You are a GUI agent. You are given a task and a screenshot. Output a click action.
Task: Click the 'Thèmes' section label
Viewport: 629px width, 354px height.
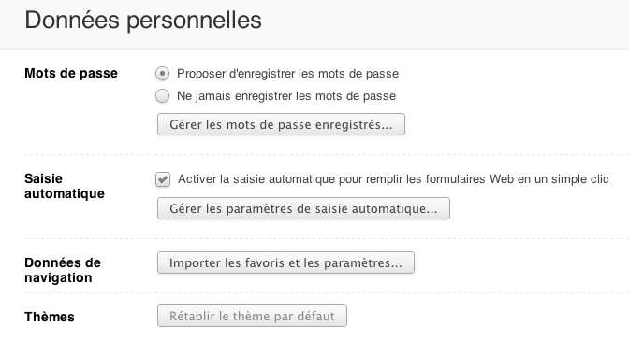pyautogui.click(x=50, y=317)
